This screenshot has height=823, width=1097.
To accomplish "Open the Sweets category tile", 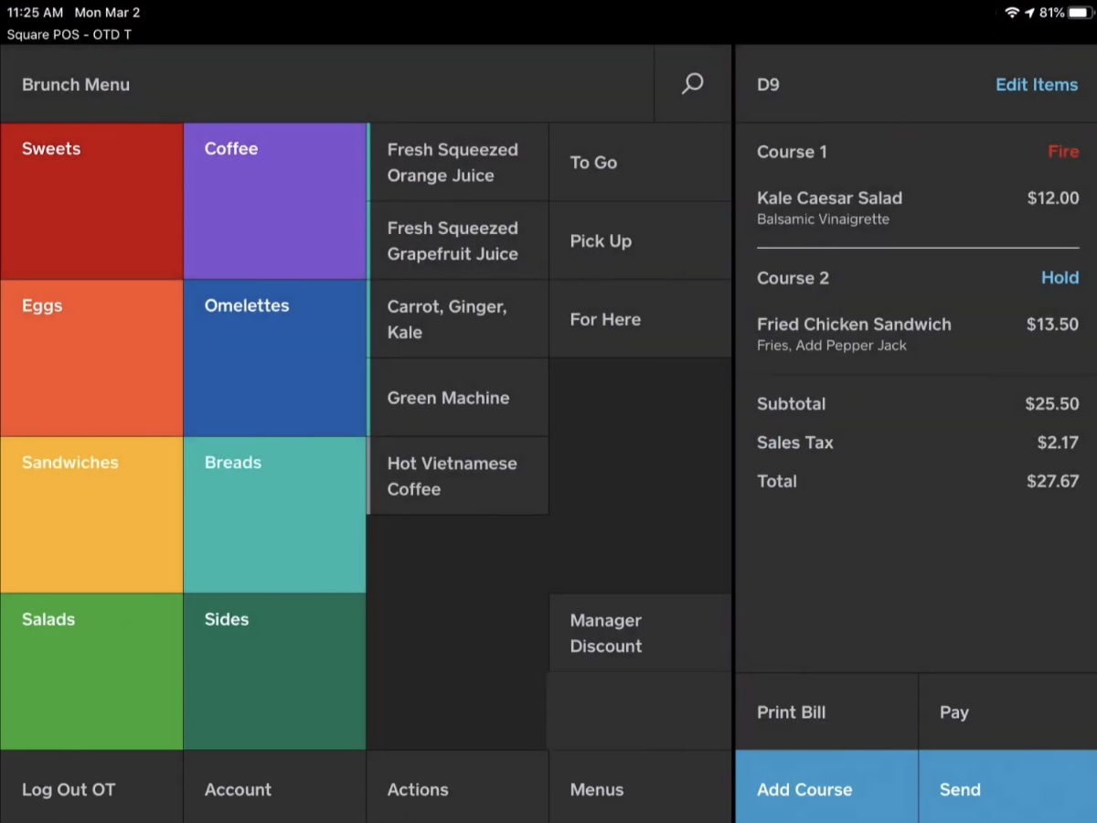I will (91, 201).
